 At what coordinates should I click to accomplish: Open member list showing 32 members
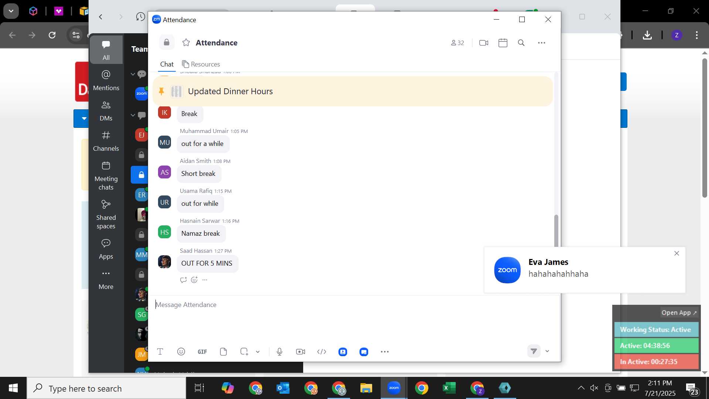coord(457,43)
